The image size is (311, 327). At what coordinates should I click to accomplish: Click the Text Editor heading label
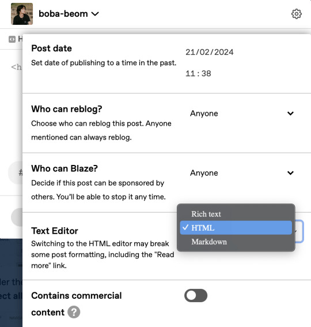[x=55, y=231]
